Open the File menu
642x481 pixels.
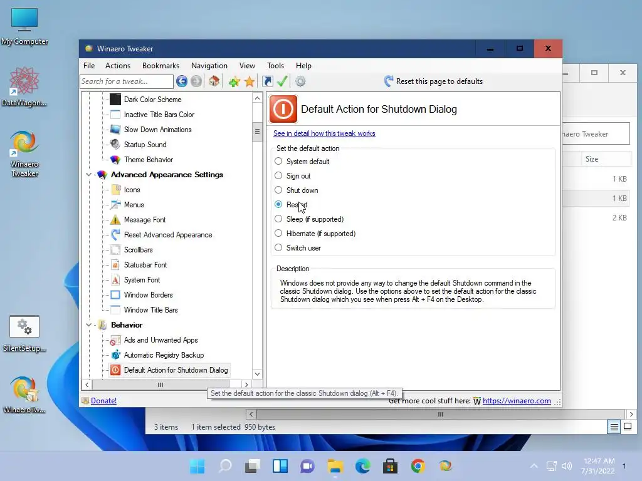point(89,65)
